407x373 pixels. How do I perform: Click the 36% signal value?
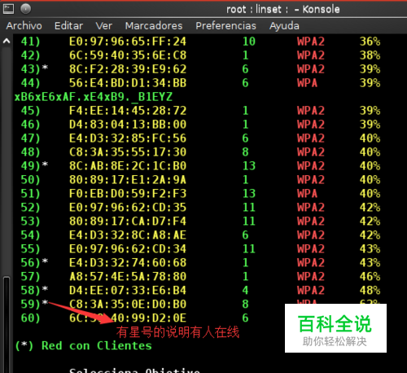click(370, 42)
